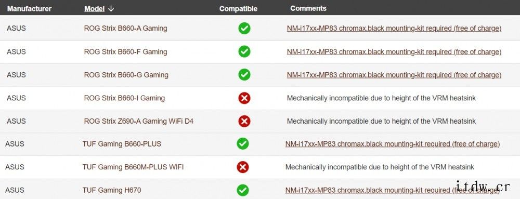
Task: Click green check icon for ROG Strix B660-A Gaming
Action: 244,29
